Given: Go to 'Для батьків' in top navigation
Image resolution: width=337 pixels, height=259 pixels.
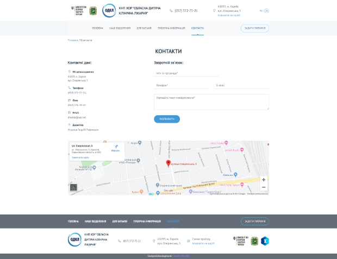Looking at the screenshot, I should [x=144, y=28].
